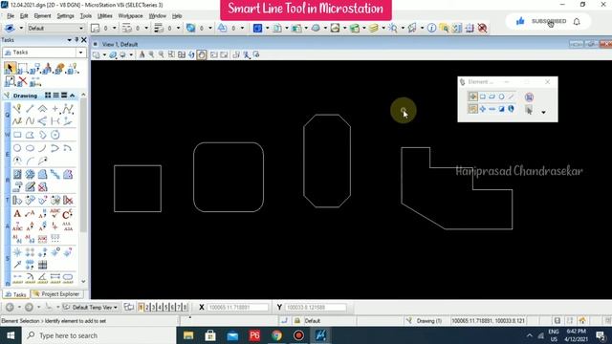
Task: Click the Invert mode icon in Element Selection
Action: click(x=501, y=109)
